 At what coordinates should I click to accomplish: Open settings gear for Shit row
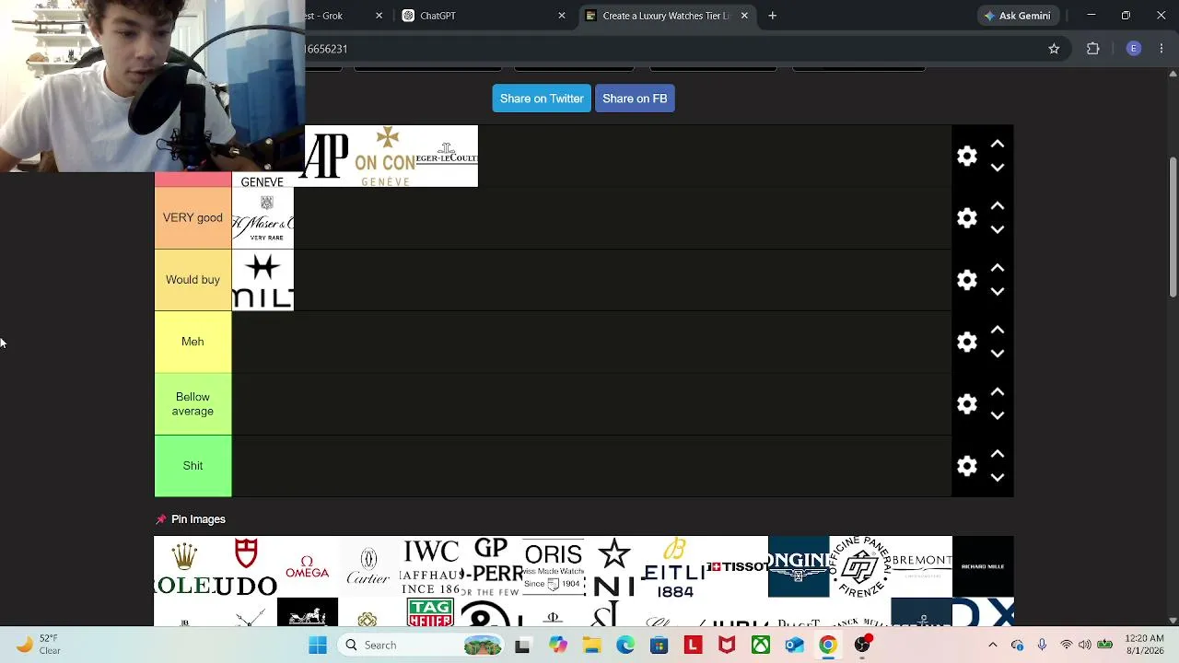[966, 466]
